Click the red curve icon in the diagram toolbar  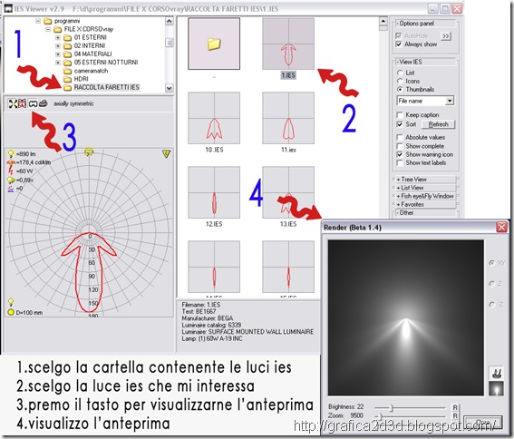(23, 103)
